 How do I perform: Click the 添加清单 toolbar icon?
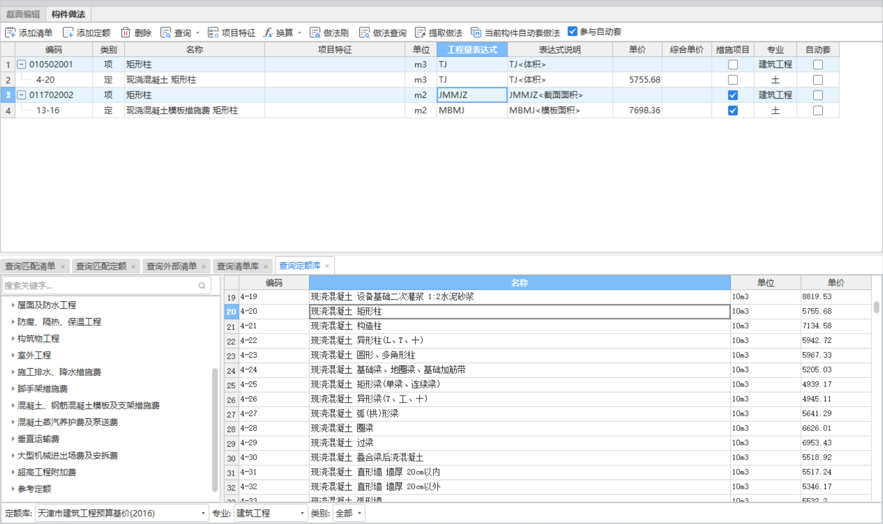coord(10,33)
